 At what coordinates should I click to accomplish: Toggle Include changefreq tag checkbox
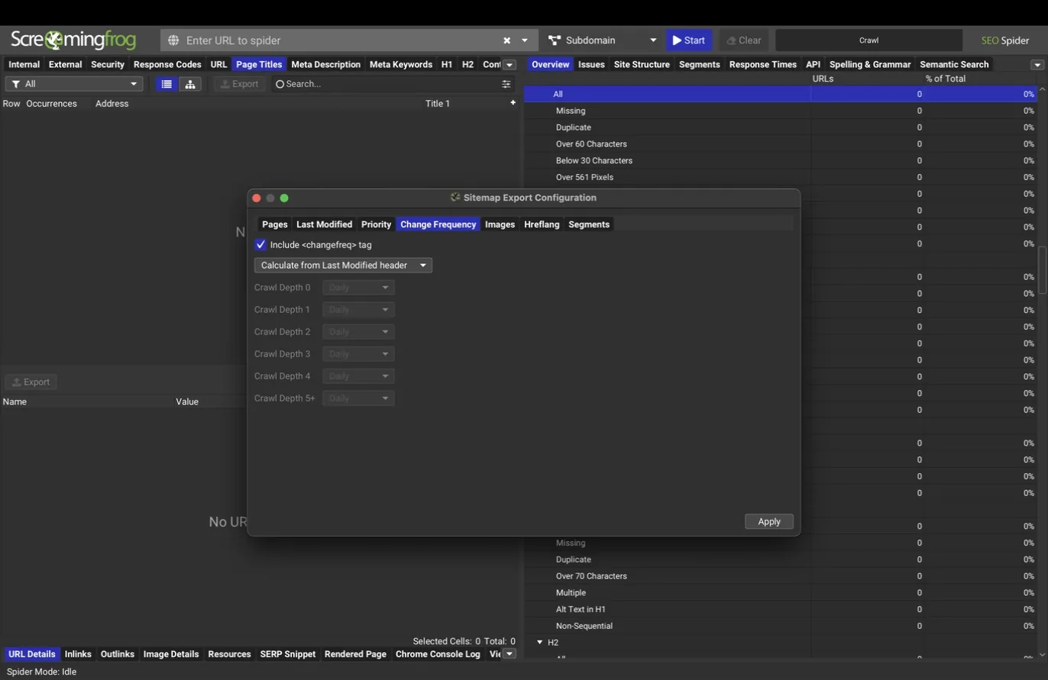click(x=260, y=245)
